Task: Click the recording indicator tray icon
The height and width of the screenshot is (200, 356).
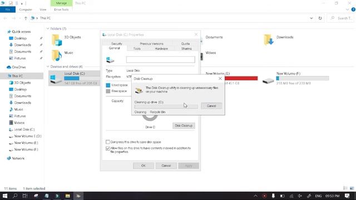Action: 265,196
